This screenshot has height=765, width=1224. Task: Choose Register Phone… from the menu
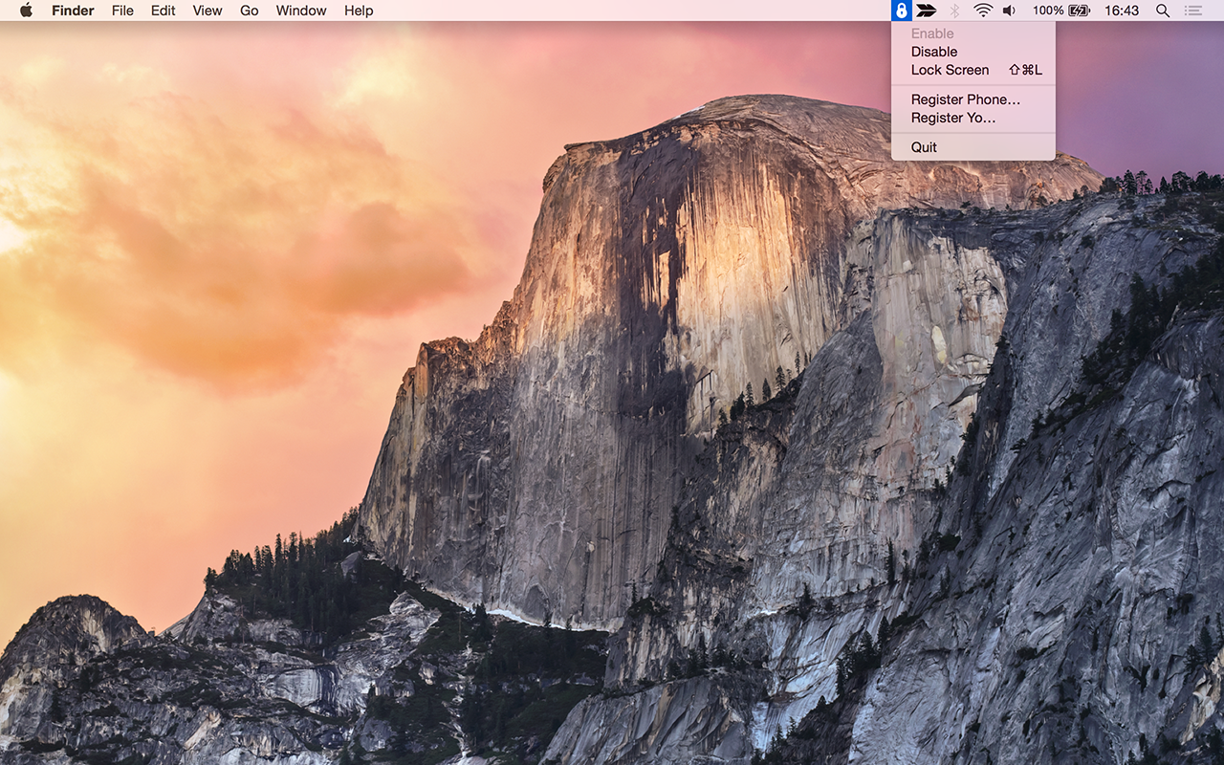pyautogui.click(x=973, y=99)
